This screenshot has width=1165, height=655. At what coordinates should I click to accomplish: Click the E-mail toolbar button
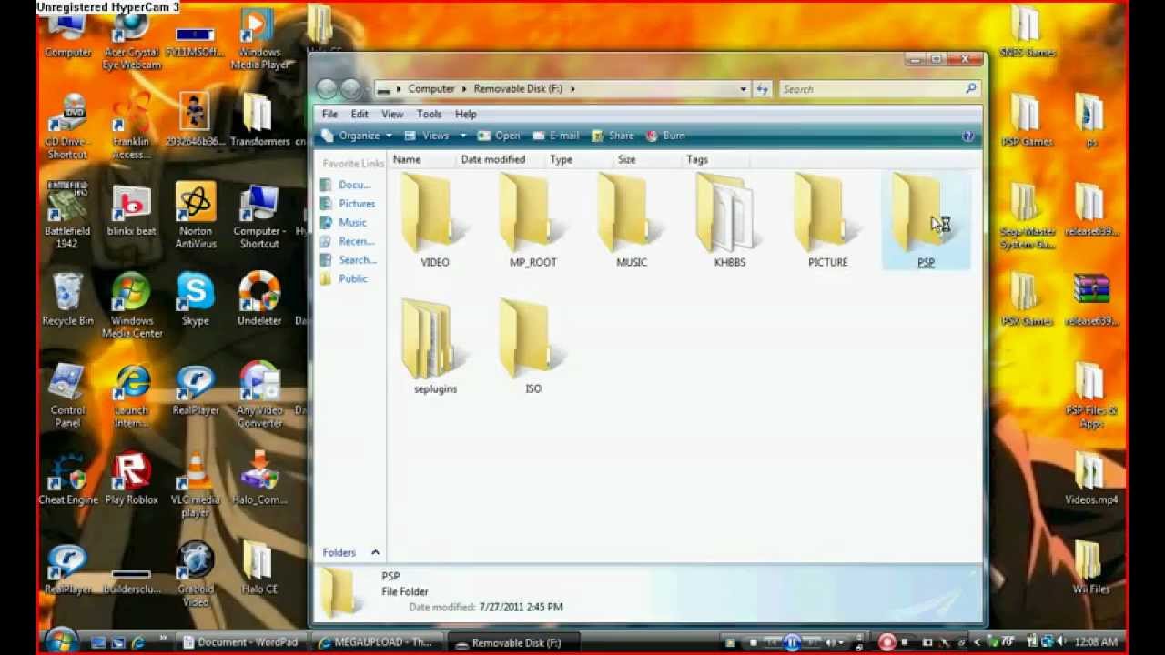coord(555,136)
